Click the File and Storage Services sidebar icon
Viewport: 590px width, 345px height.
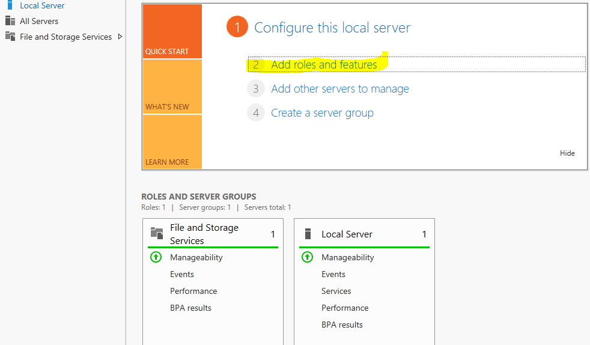[x=10, y=37]
